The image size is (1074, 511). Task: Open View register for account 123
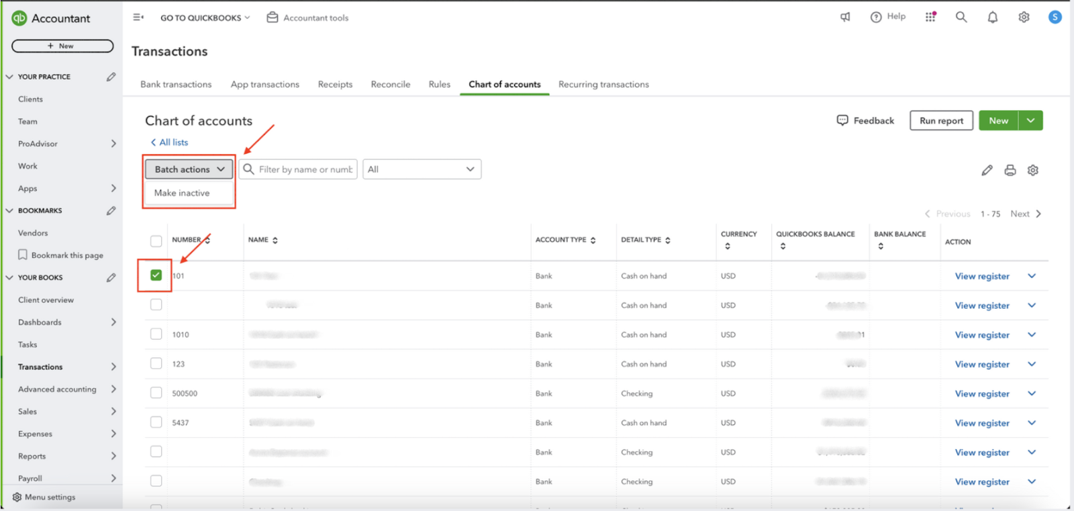pyautogui.click(x=982, y=364)
